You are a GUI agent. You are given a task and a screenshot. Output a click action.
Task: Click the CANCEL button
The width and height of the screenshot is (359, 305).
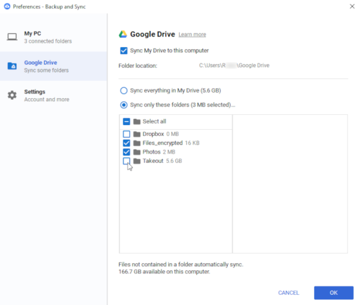tap(288, 293)
